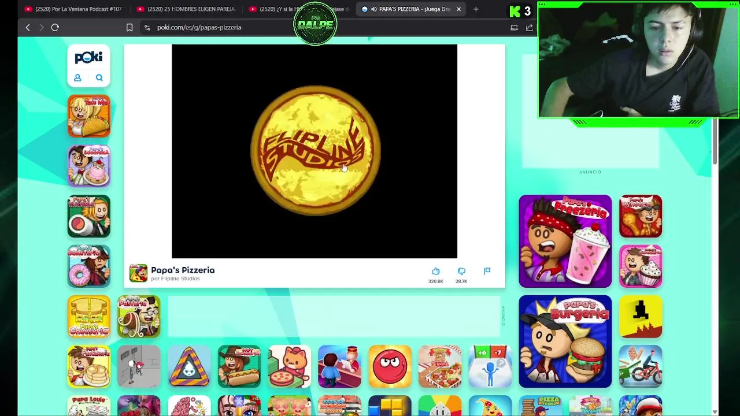The image size is (740, 416).
Task: Bookmark this page
Action: coord(129,27)
